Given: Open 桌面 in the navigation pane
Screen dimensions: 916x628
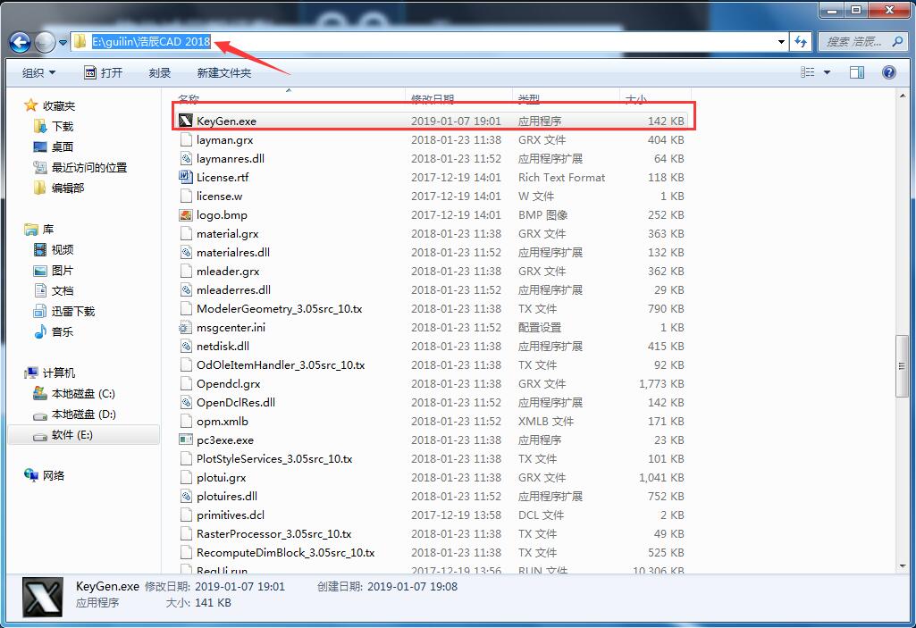Looking at the screenshot, I should click(x=54, y=147).
